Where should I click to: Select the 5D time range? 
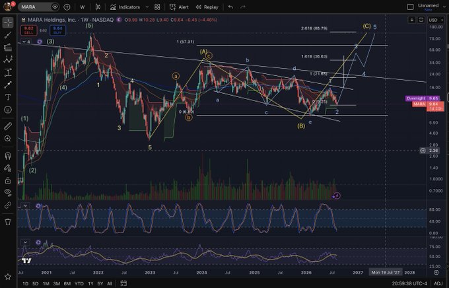click(36, 283)
